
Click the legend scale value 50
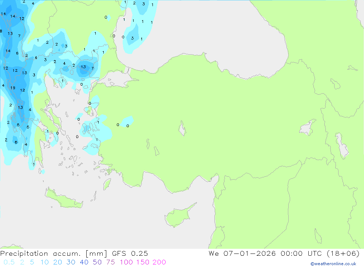coord(97,262)
